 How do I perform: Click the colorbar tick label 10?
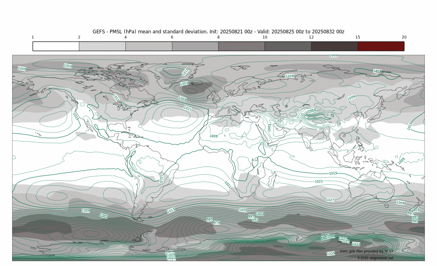coord(265,37)
